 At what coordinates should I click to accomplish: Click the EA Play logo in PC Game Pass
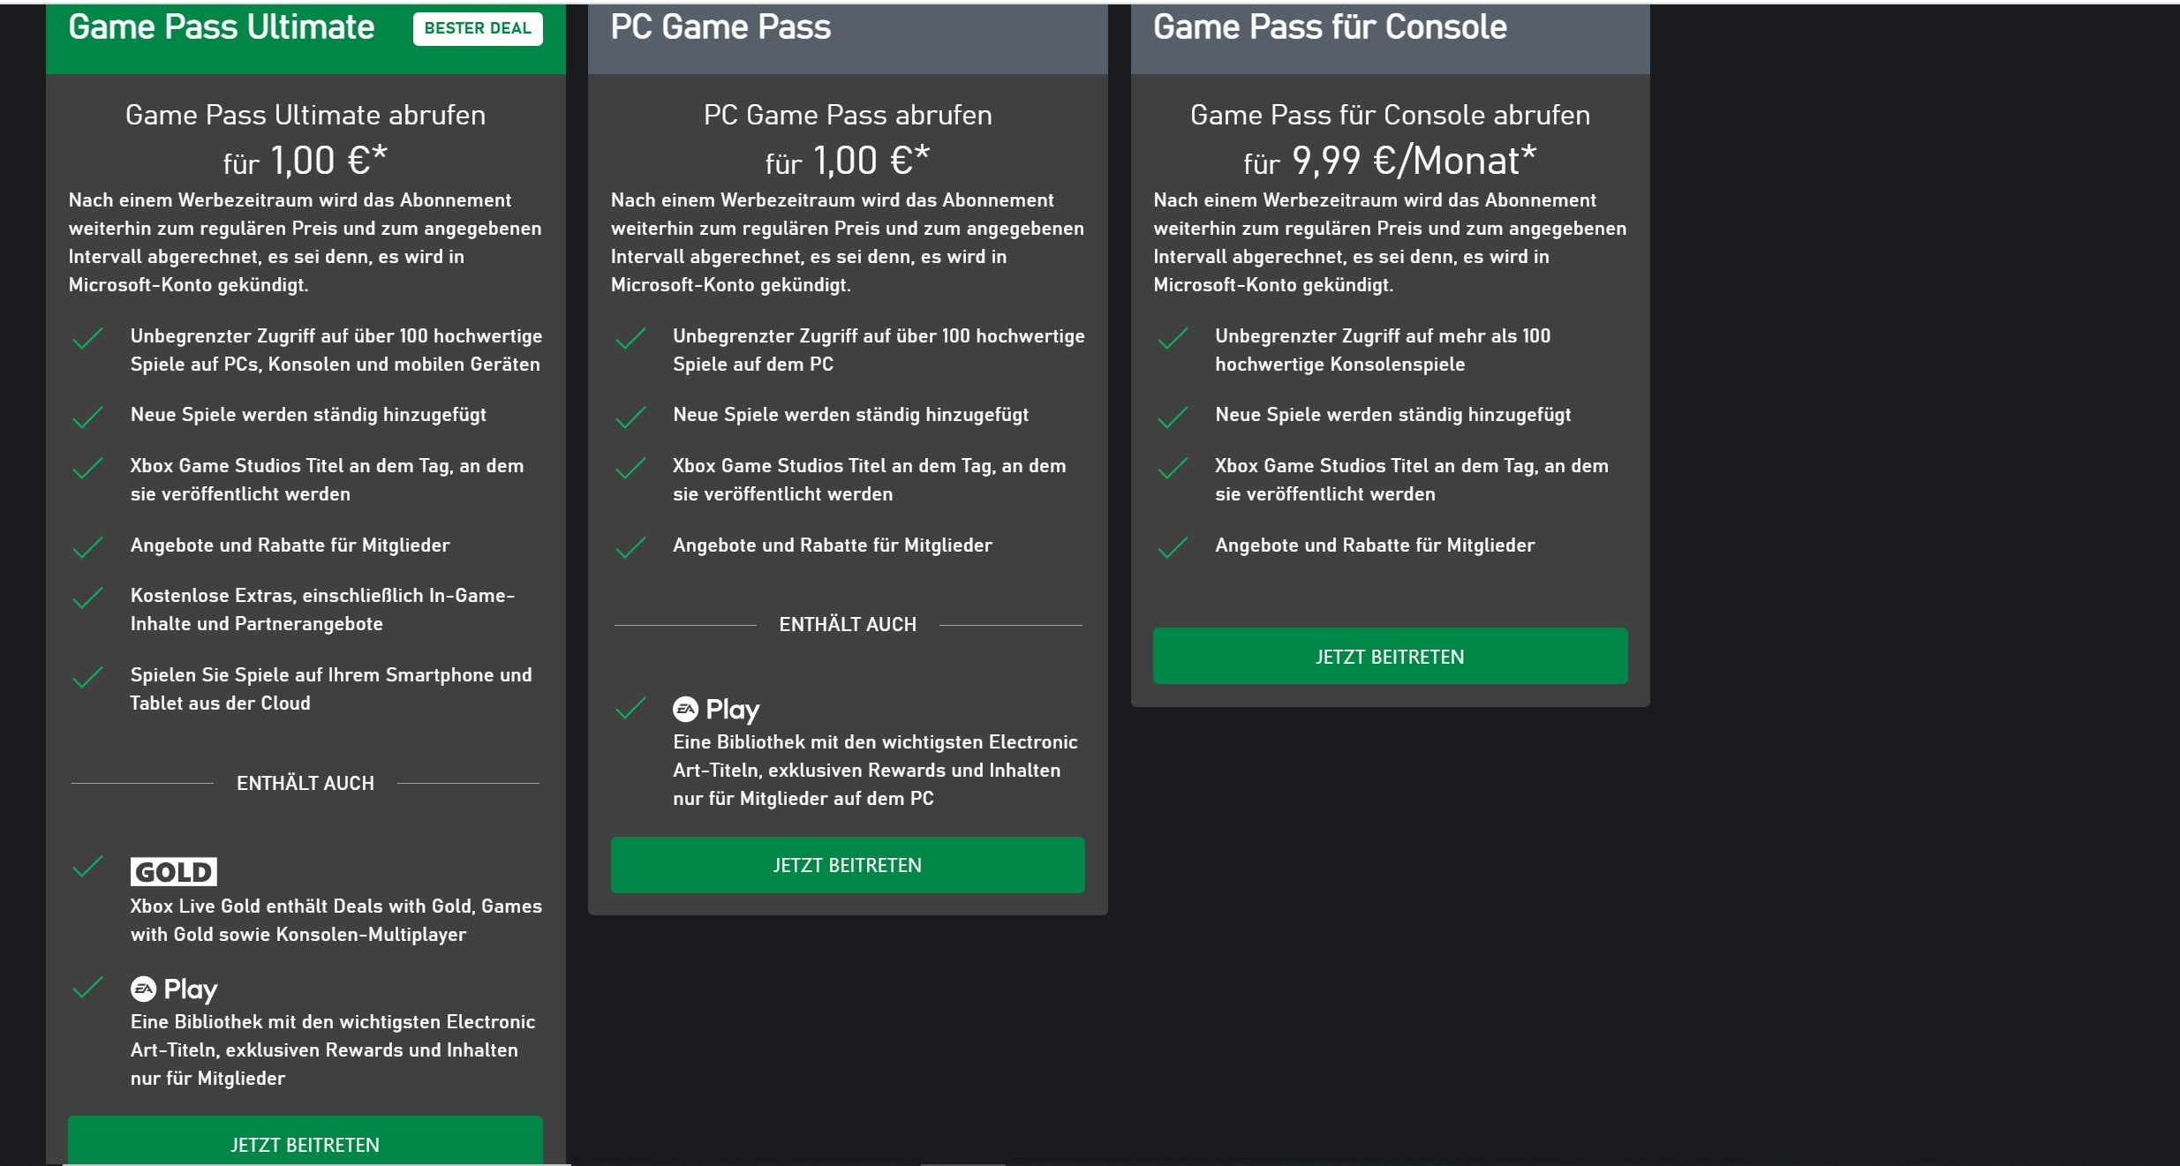[716, 709]
